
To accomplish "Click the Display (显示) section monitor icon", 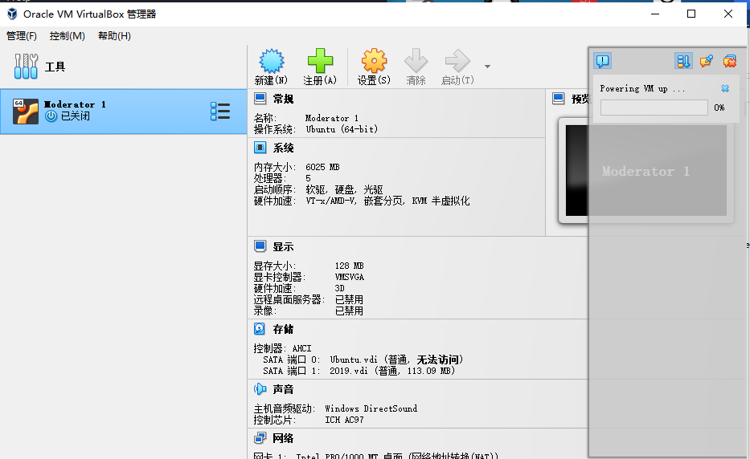I will point(260,246).
